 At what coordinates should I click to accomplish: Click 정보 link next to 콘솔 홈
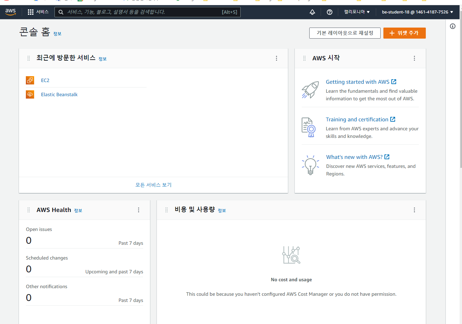57,34
